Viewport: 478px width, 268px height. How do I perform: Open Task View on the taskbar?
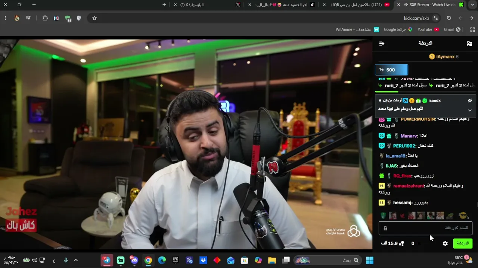[286, 260]
